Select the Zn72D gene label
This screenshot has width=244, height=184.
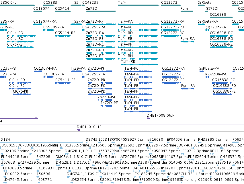click(91, 8)
